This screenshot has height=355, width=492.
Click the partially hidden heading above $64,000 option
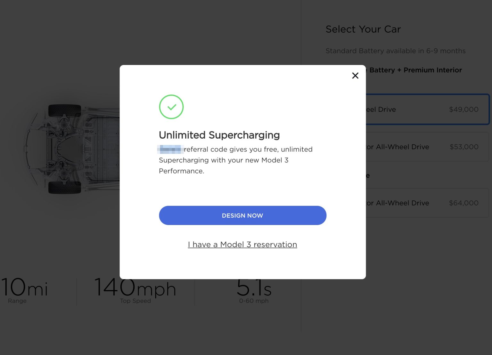click(368, 176)
